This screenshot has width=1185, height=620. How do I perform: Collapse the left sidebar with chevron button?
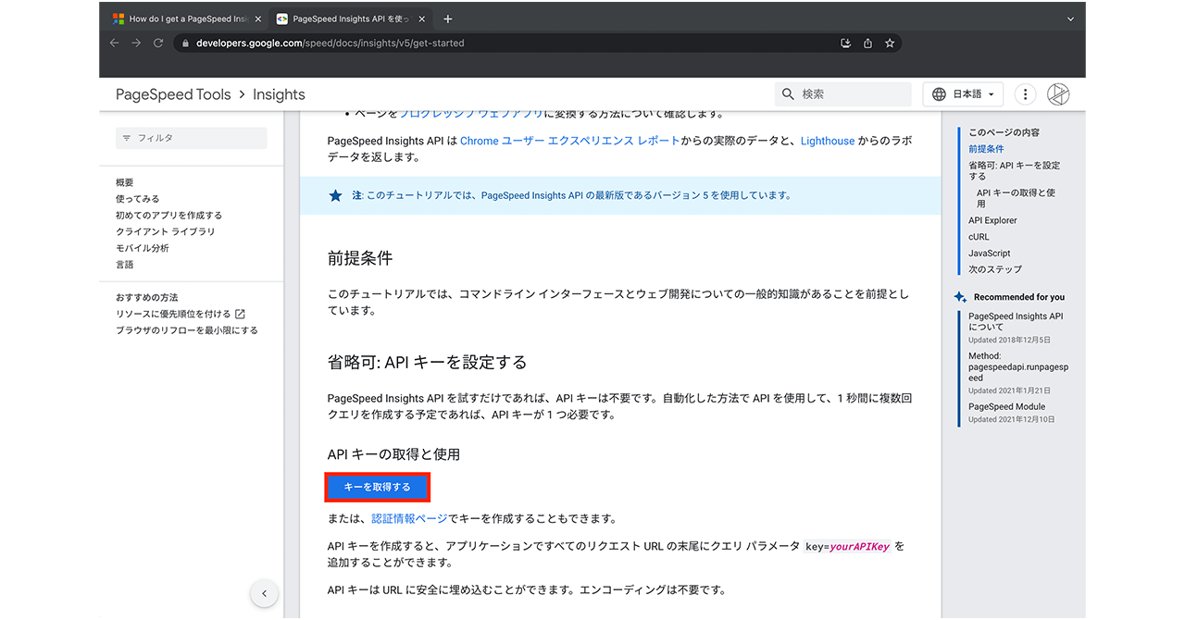[x=264, y=593]
